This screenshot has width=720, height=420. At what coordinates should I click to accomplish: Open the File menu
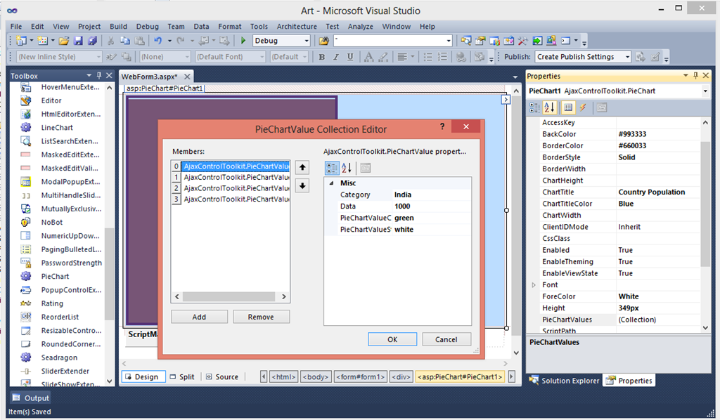coord(16,27)
